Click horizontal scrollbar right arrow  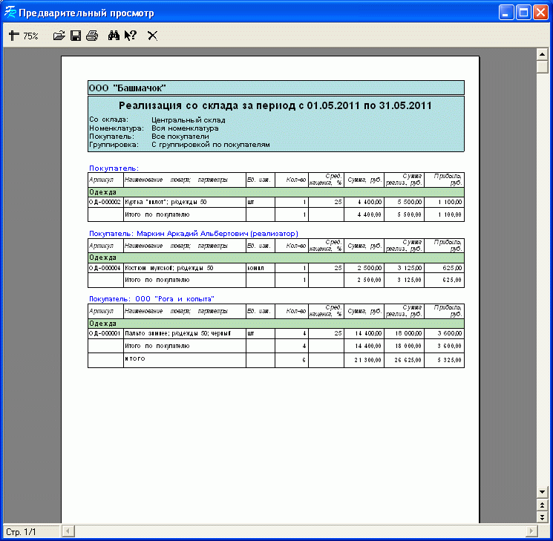pyautogui.click(x=531, y=531)
